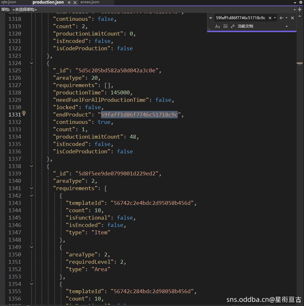Go to the previous search result arrow
Viewport: 304px width, 306px height.
[x=281, y=18]
